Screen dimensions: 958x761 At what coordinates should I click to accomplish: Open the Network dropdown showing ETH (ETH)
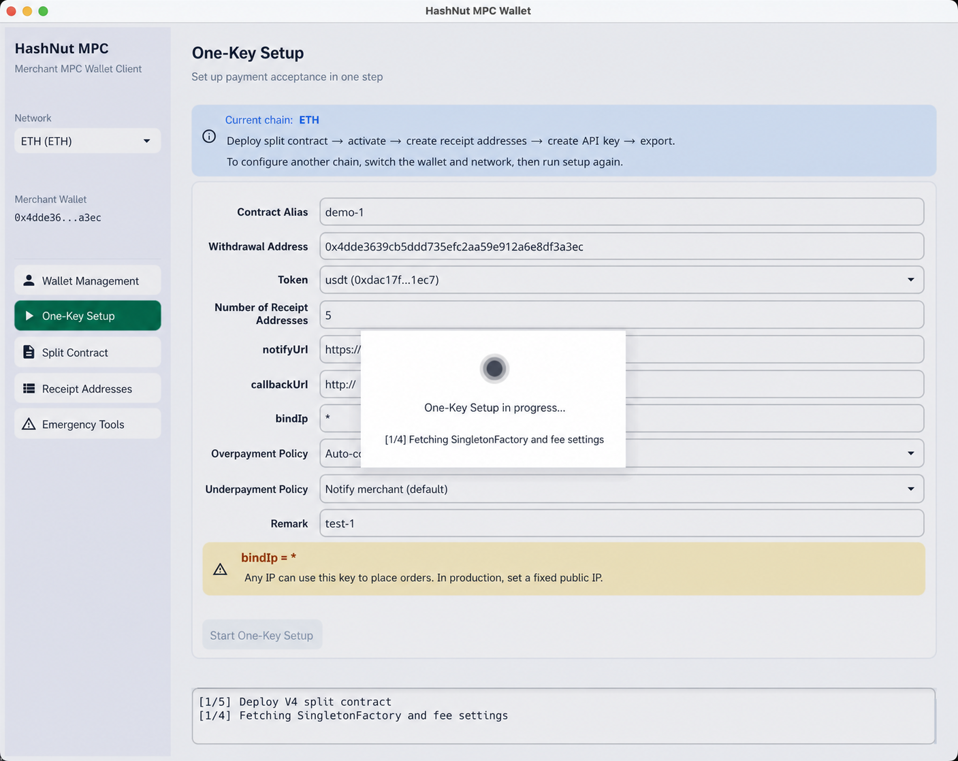click(88, 141)
